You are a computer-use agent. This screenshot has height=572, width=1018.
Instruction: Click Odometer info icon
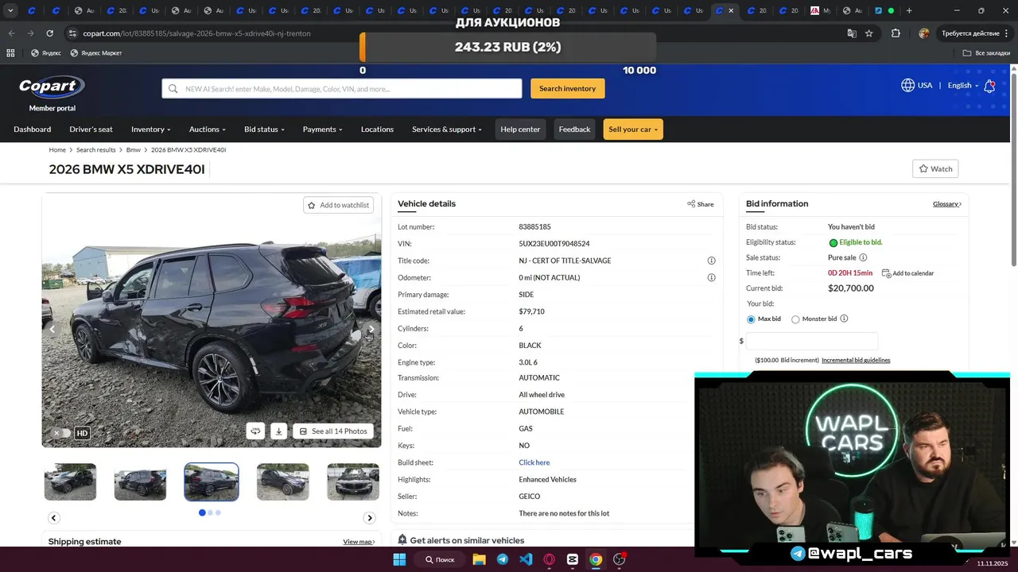[x=711, y=277]
